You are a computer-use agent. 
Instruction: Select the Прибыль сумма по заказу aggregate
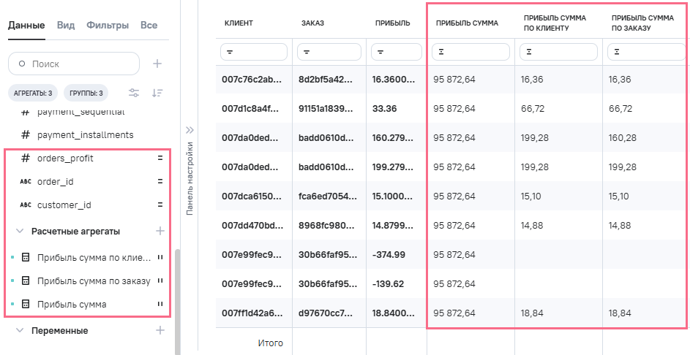94,280
